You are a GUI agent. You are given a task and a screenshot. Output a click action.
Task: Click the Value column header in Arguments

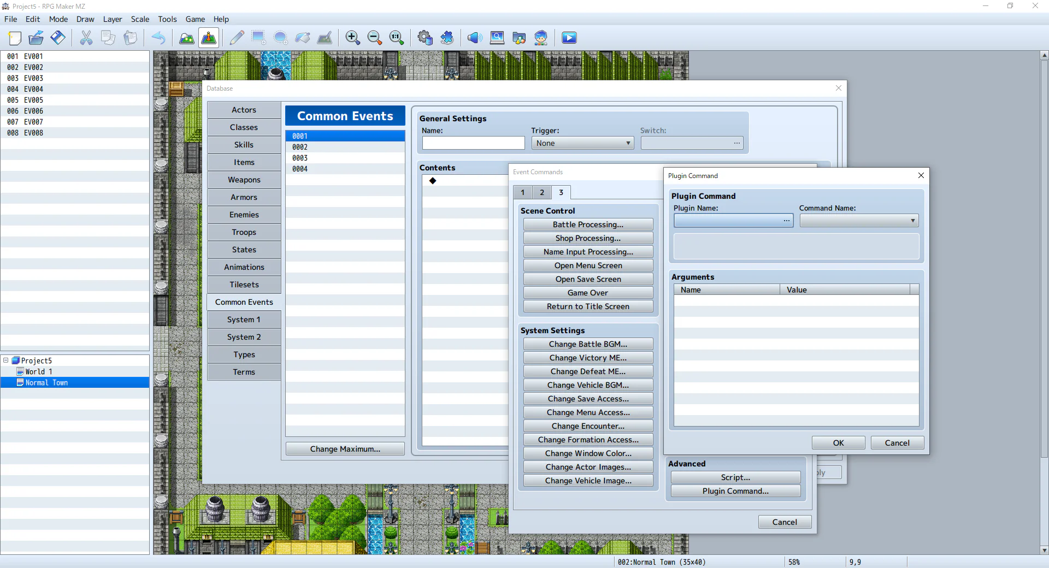point(845,290)
